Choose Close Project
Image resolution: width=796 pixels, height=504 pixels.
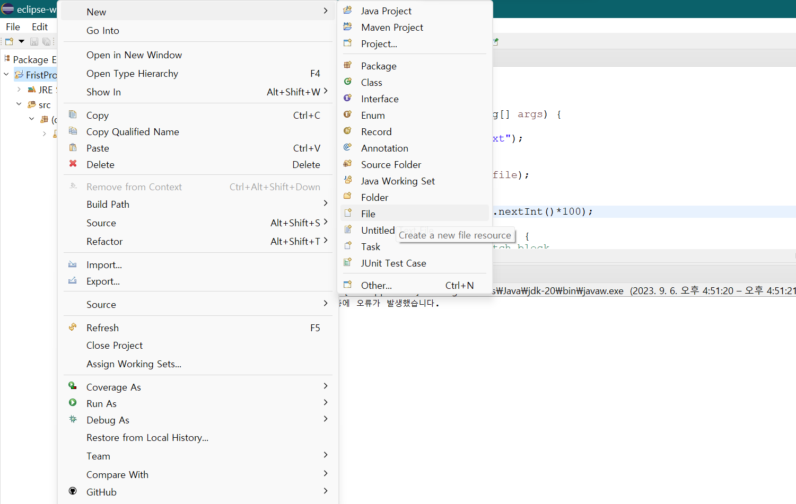tap(197, 346)
